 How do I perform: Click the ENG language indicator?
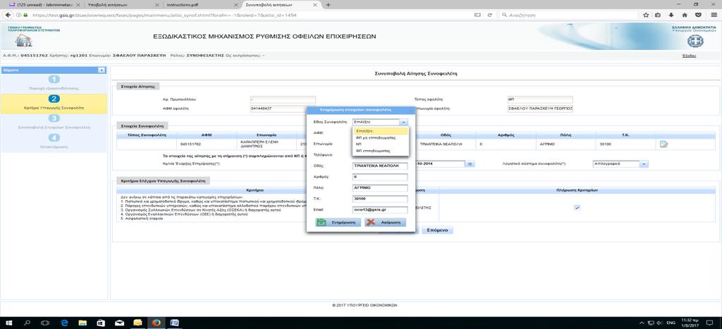pos(672,323)
